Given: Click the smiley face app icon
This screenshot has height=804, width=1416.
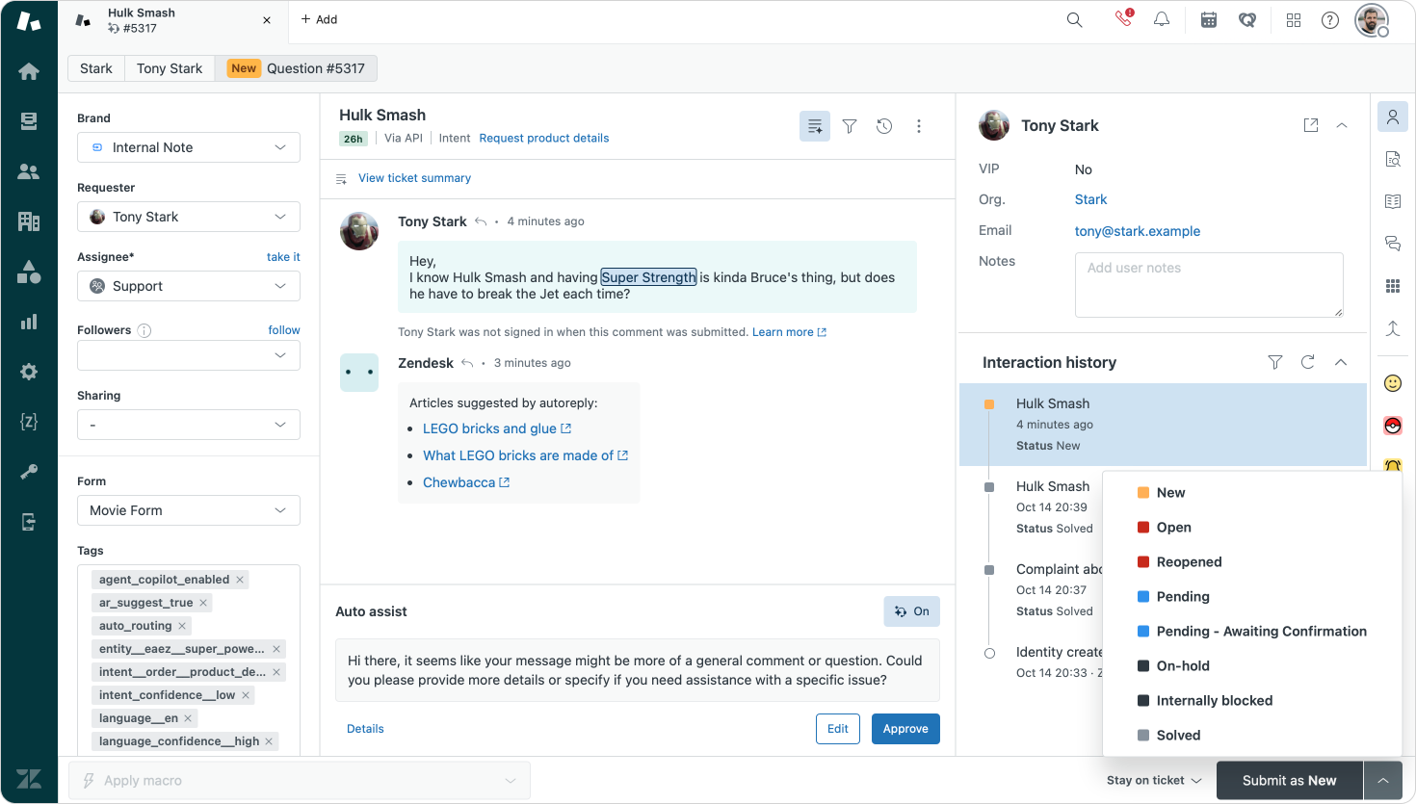Looking at the screenshot, I should (1393, 383).
